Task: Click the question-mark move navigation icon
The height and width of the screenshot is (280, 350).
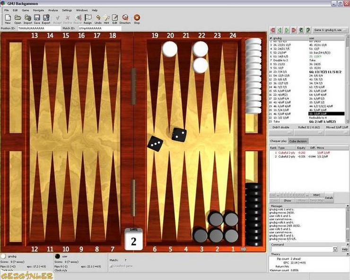Action: [308, 30]
